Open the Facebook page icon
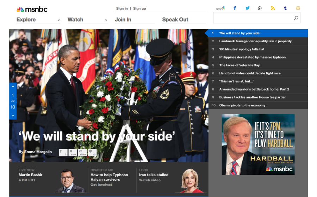The image size is (317, 197). click(x=235, y=8)
